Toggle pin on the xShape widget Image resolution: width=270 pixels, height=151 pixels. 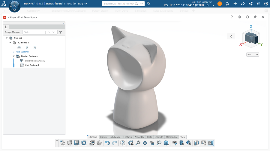click(255, 17)
